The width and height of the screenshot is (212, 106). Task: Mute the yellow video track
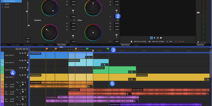(x=25, y=75)
